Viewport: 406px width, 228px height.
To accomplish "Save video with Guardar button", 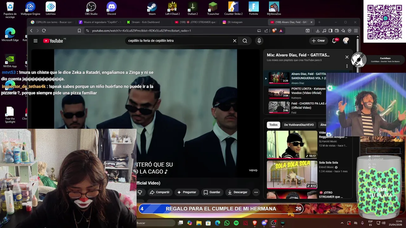I will [212, 192].
